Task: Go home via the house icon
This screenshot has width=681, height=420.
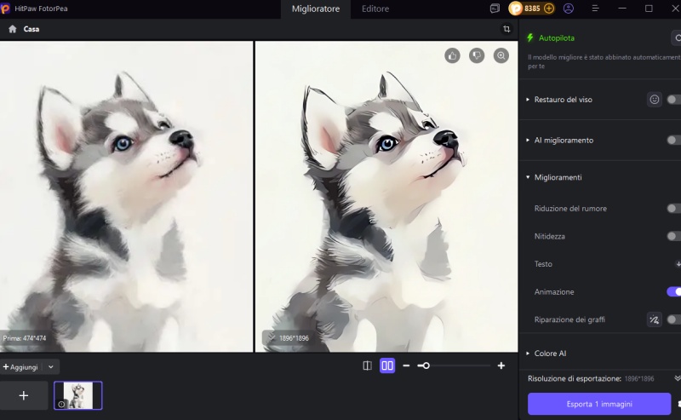Action: click(13, 29)
